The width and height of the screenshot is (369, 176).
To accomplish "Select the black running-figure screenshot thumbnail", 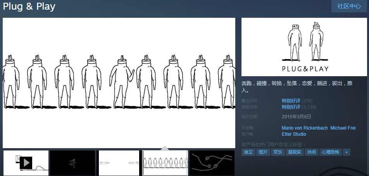I will [x=72, y=162].
